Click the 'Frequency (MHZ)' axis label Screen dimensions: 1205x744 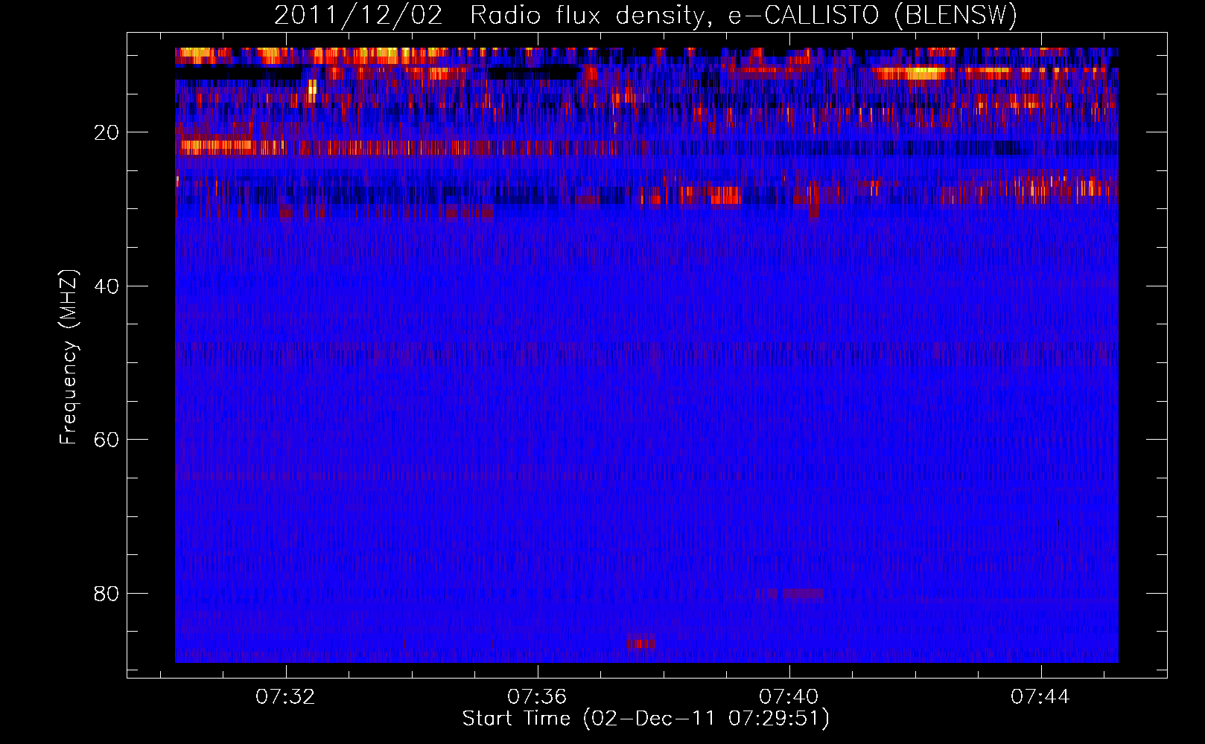pos(69,357)
